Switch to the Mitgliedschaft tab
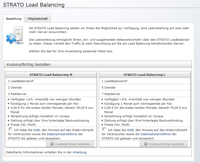This screenshot has width=200, height=163. pyautogui.click(x=38, y=19)
